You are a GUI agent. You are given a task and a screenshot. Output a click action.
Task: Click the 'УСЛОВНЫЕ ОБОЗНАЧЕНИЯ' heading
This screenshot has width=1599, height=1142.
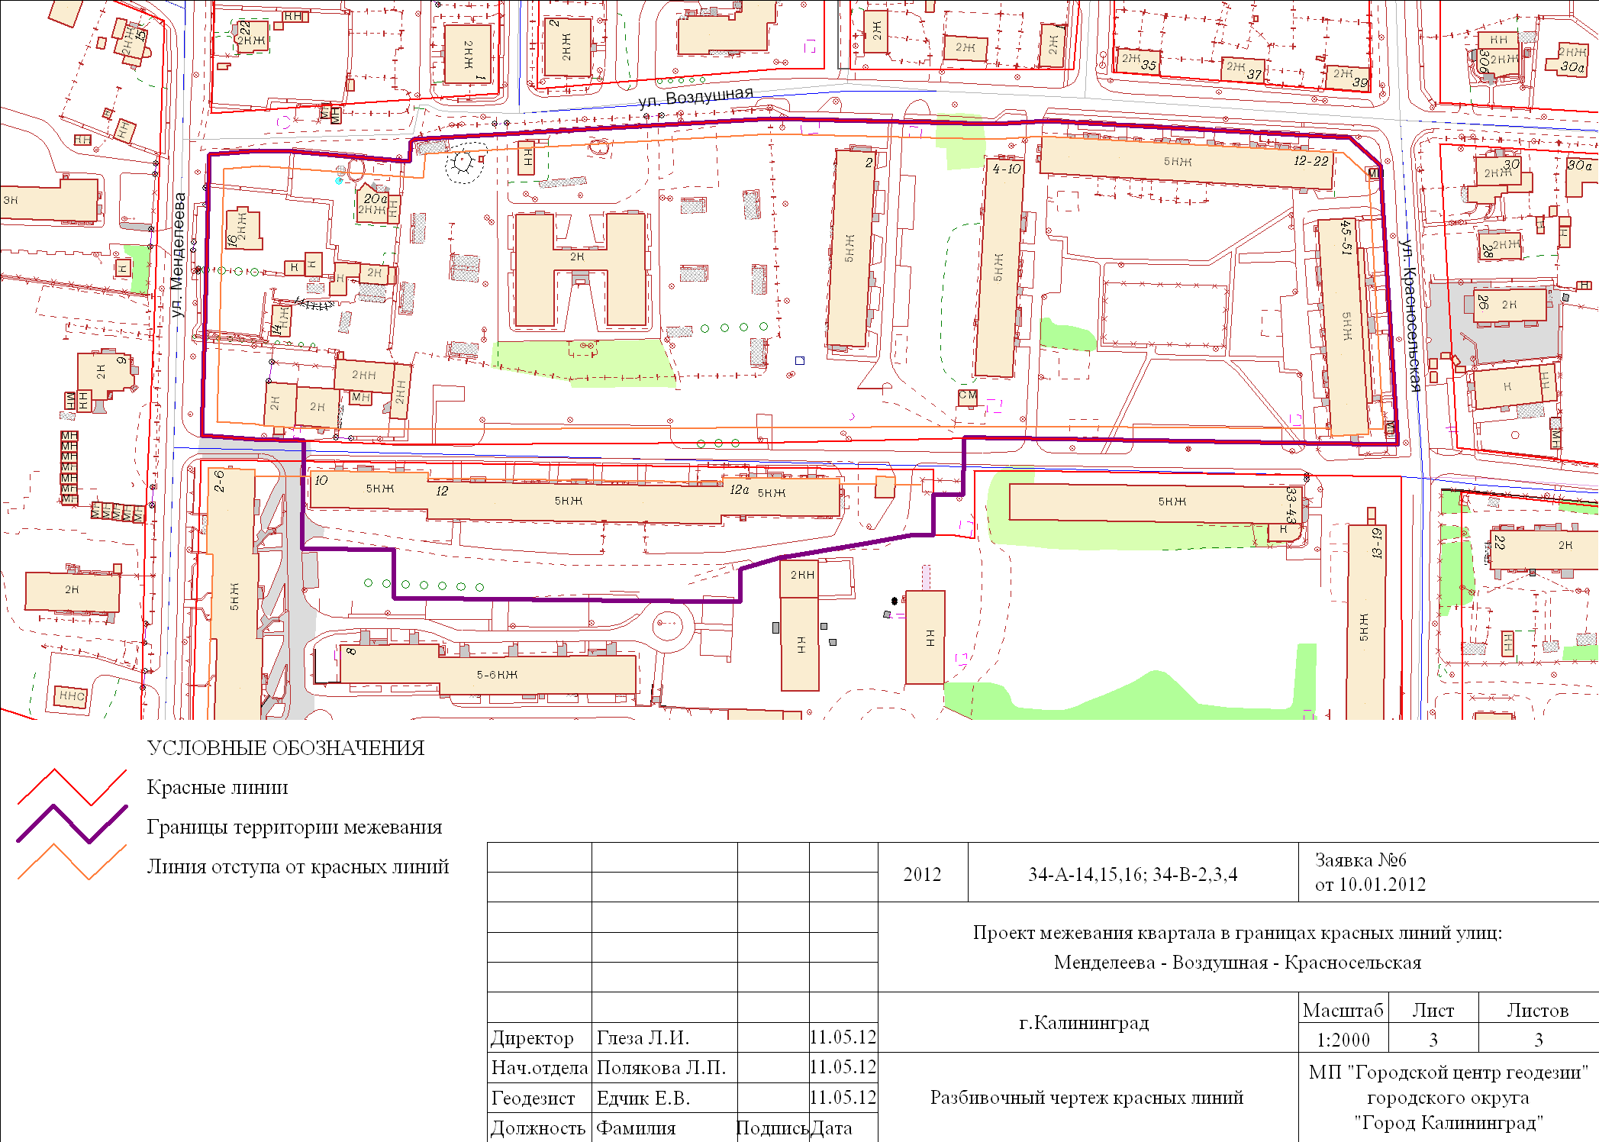pyautogui.click(x=285, y=748)
